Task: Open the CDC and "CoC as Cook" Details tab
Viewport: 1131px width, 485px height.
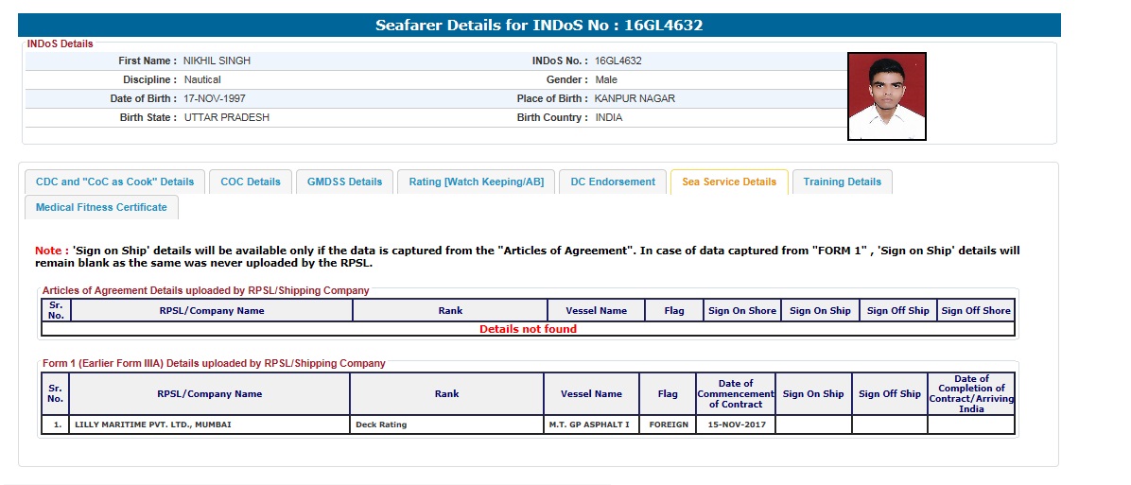Action: pyautogui.click(x=114, y=182)
